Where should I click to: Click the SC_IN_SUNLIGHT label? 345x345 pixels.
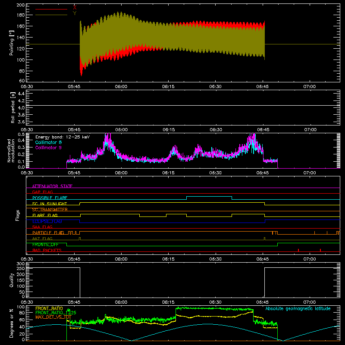click(50, 204)
